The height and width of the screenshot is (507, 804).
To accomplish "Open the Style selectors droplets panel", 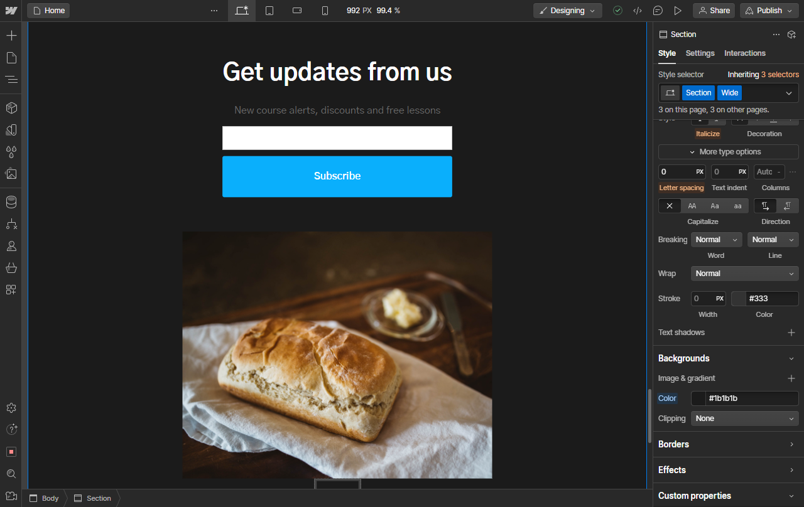I will [x=11, y=152].
